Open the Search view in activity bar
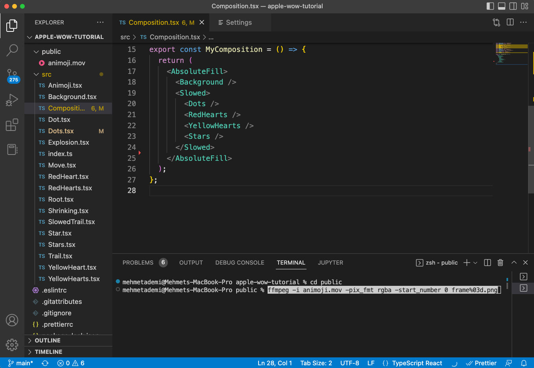Viewport: 534px width, 368px height. coord(12,50)
